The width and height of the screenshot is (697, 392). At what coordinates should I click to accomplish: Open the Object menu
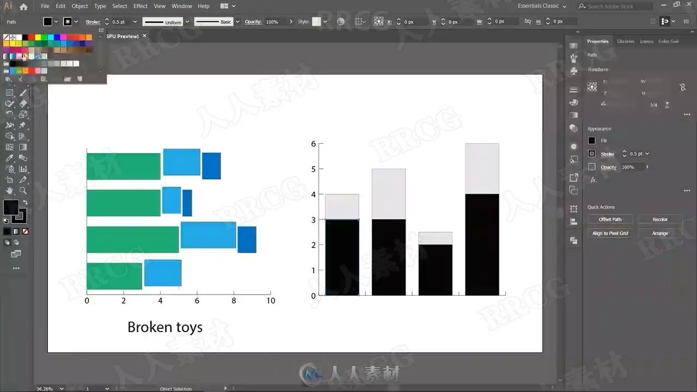(x=80, y=6)
